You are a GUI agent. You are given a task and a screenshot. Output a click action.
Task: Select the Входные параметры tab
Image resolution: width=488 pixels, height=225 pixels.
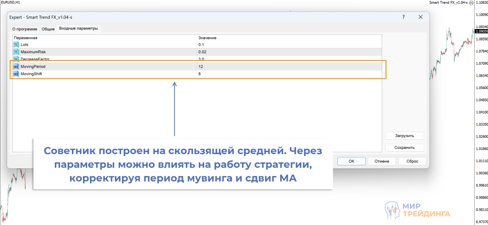(79, 29)
